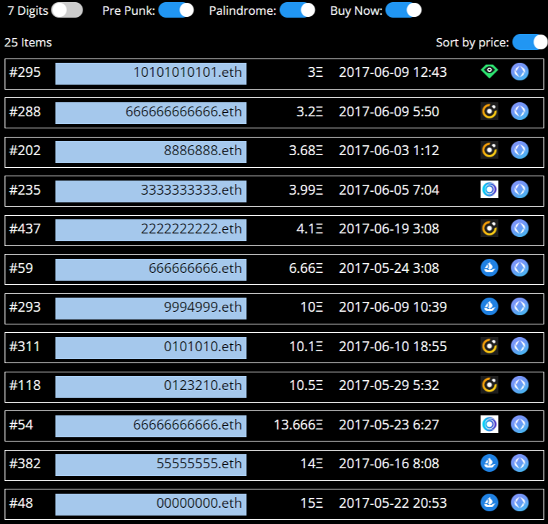Screen dimensions: 548x524
Task: Toggle Sort by price off
Action: (530, 42)
